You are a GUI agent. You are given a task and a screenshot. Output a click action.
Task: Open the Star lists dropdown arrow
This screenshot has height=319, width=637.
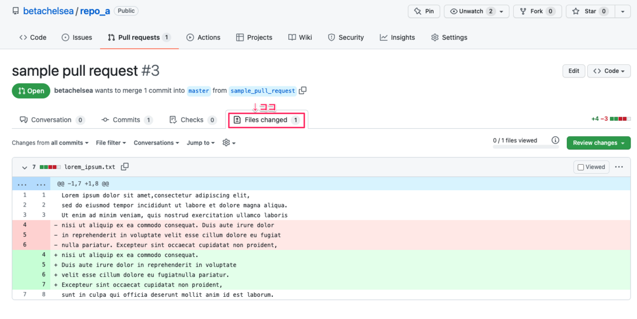click(623, 11)
